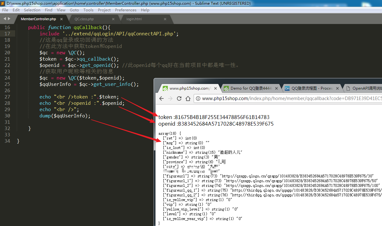Click the previous tab arrow in Sublime

point(5,19)
